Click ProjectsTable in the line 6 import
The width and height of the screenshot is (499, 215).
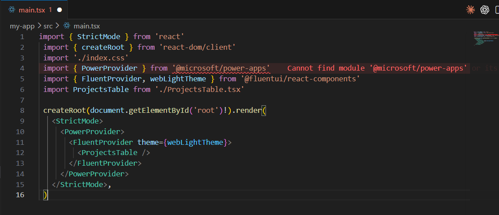(x=101, y=89)
